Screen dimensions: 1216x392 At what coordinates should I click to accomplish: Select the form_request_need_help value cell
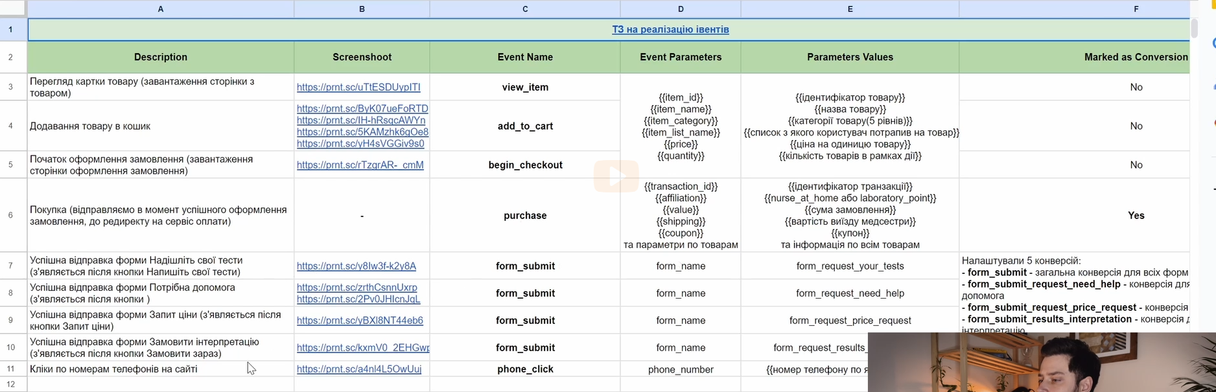(x=850, y=293)
